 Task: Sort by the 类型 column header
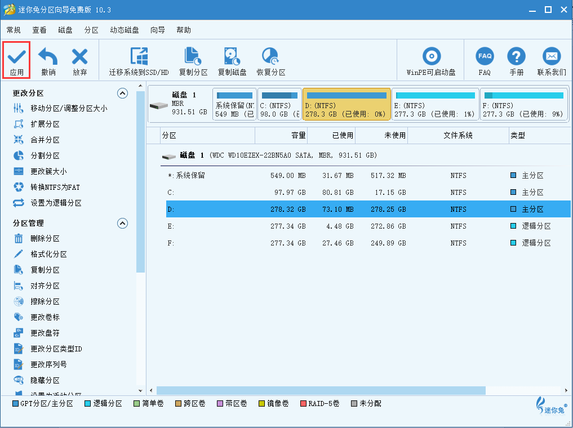540,136
